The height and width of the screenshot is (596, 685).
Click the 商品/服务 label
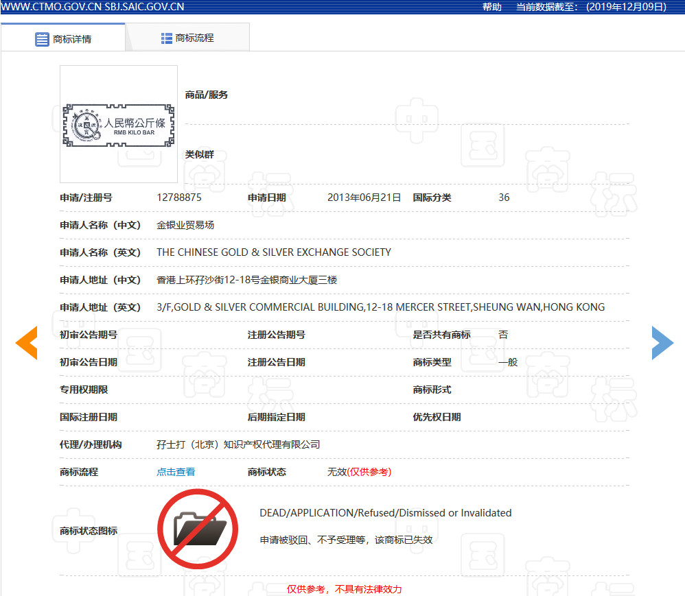point(206,95)
